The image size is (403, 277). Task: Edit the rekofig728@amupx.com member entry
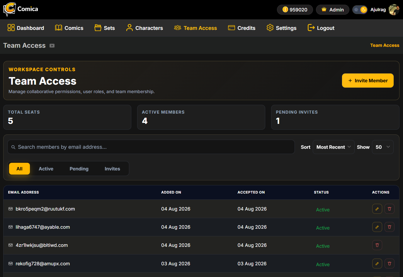coord(377,264)
